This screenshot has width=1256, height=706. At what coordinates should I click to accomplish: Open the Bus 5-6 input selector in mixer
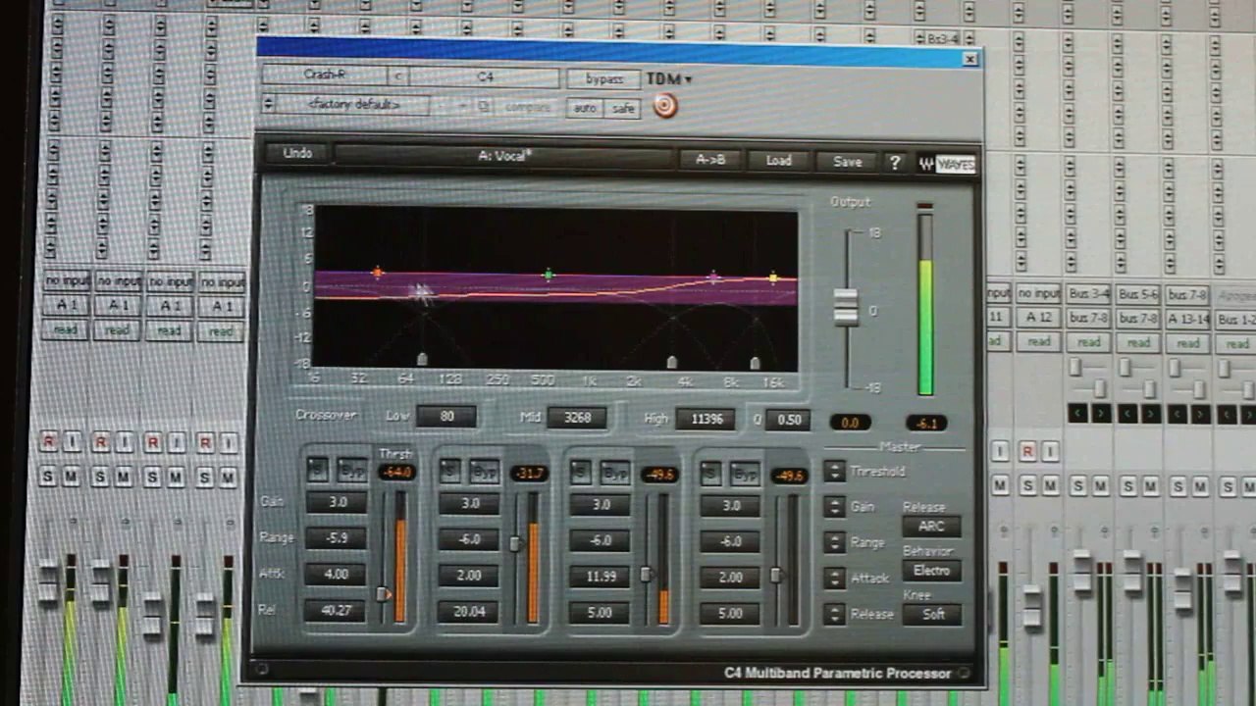point(1137,294)
